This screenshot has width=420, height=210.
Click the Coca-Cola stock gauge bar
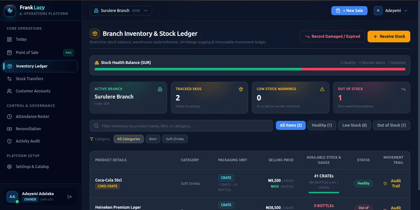[x=324, y=193]
